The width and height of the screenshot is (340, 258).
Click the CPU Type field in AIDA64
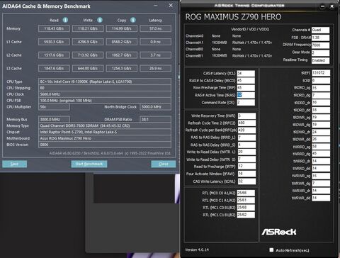tap(105, 82)
